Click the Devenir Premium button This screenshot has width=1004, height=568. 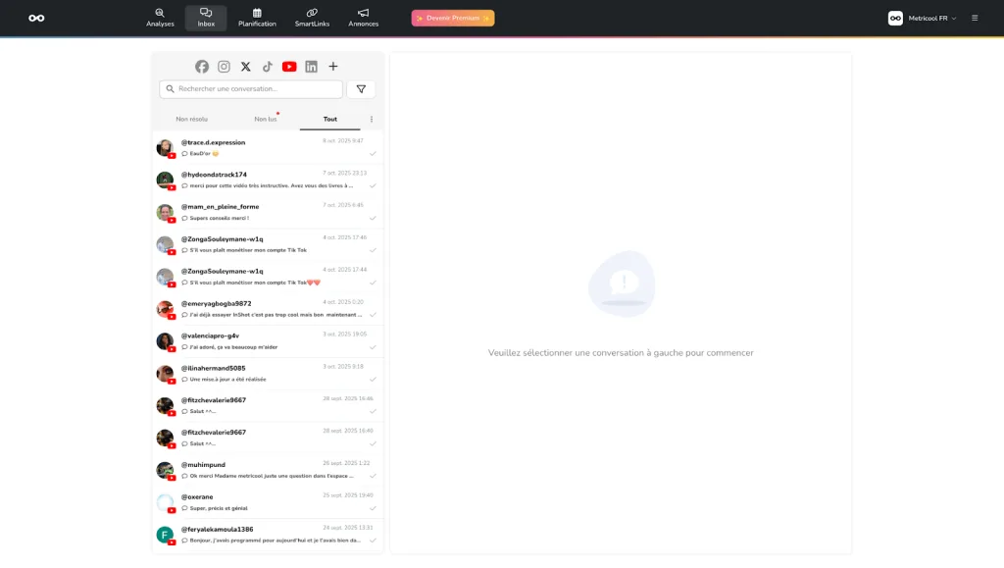(x=453, y=18)
